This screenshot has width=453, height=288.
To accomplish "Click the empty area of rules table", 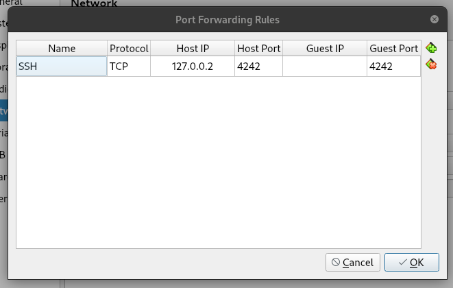I will coord(219,162).
